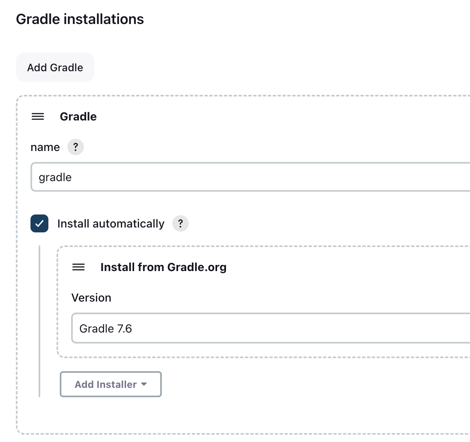
Task: Click the name label text
Action: tap(45, 147)
